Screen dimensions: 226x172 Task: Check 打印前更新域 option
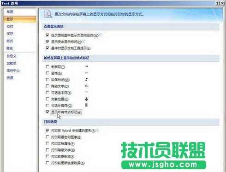coord(48,156)
